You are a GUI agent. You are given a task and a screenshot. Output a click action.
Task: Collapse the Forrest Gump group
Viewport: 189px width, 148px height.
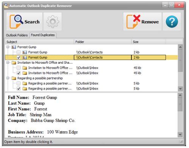coord(8,47)
